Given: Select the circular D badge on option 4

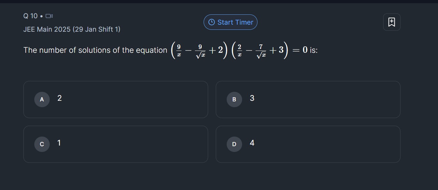Looking at the screenshot, I should 234,144.
